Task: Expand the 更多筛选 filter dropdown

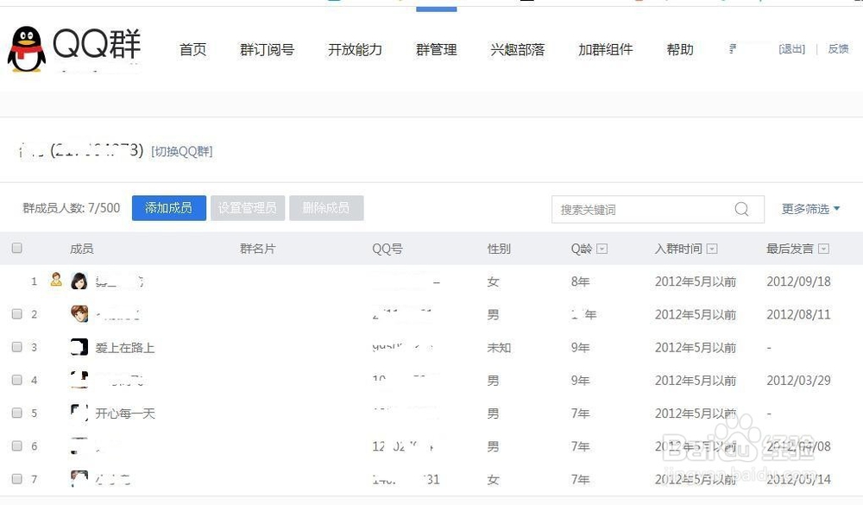Action: pos(810,209)
